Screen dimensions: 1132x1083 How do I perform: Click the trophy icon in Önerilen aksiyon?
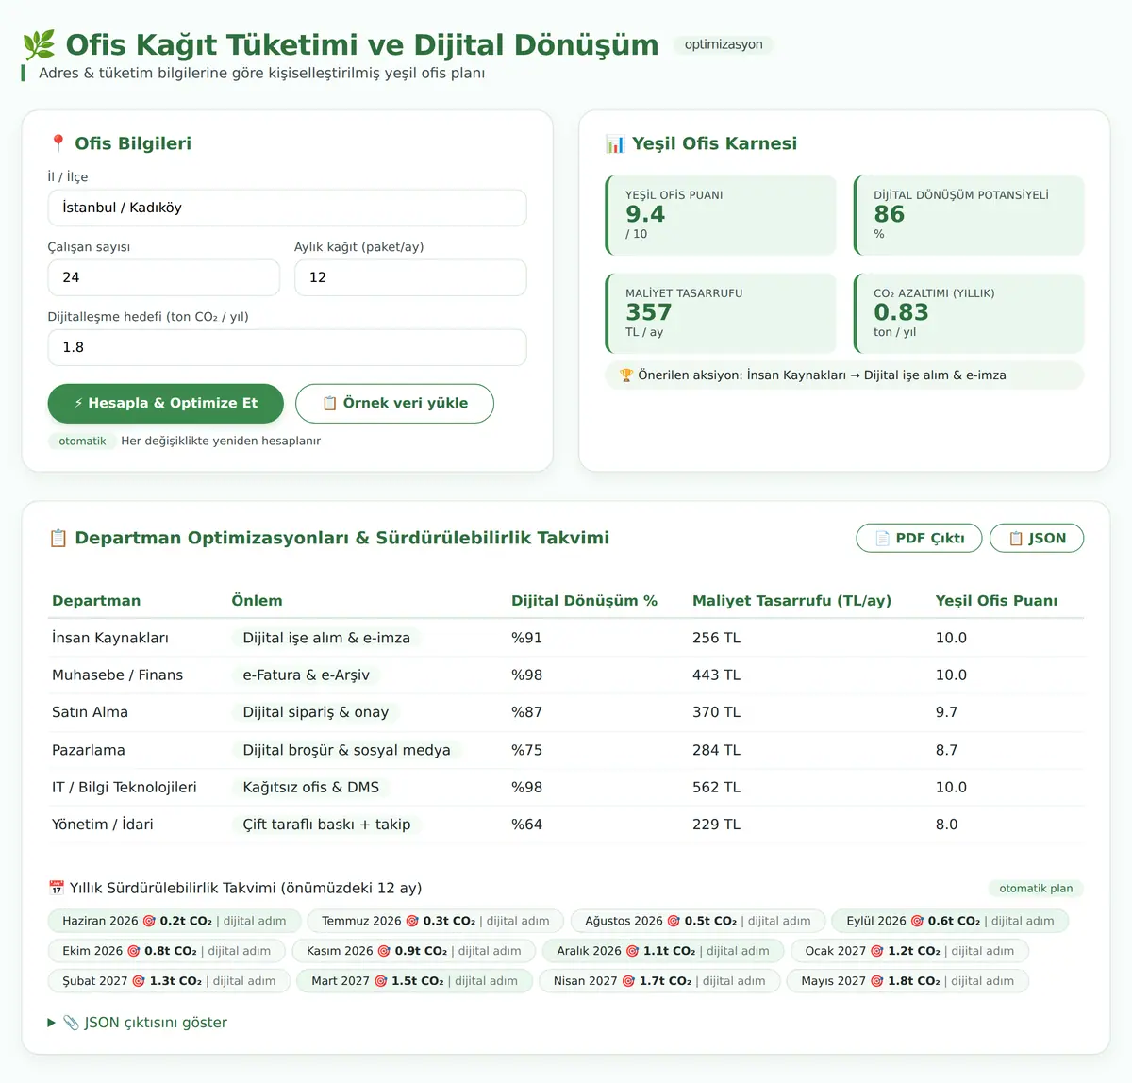[626, 375]
